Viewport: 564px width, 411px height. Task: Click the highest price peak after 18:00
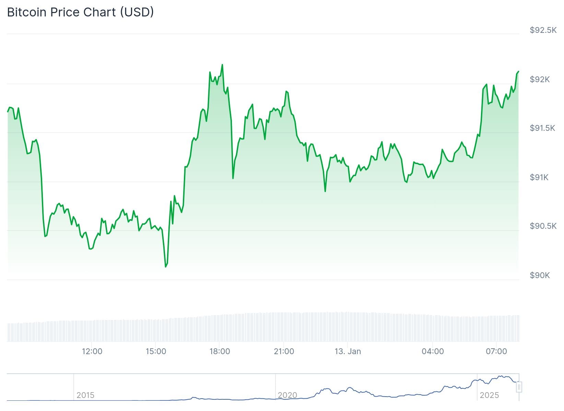(222, 65)
